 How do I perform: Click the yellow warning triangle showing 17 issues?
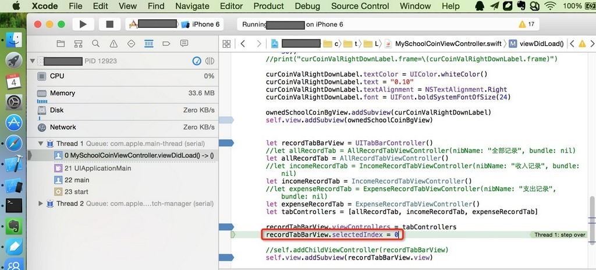522,24
